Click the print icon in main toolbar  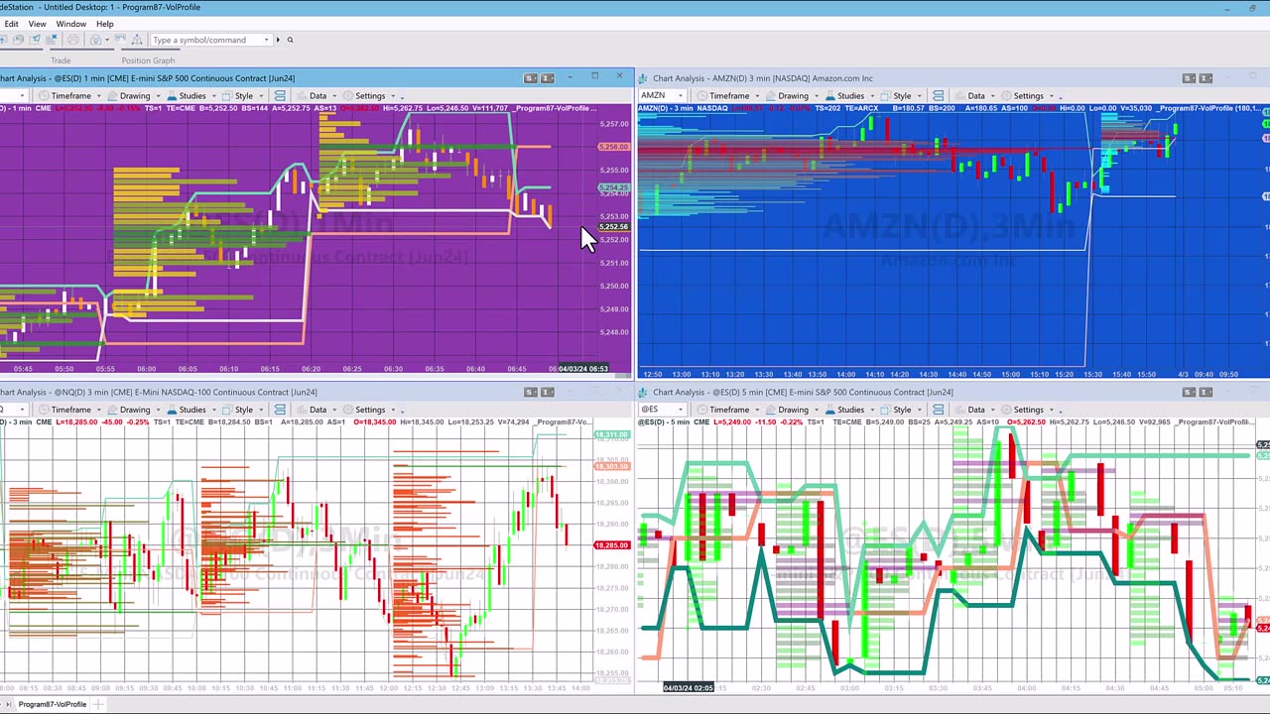pos(72,40)
